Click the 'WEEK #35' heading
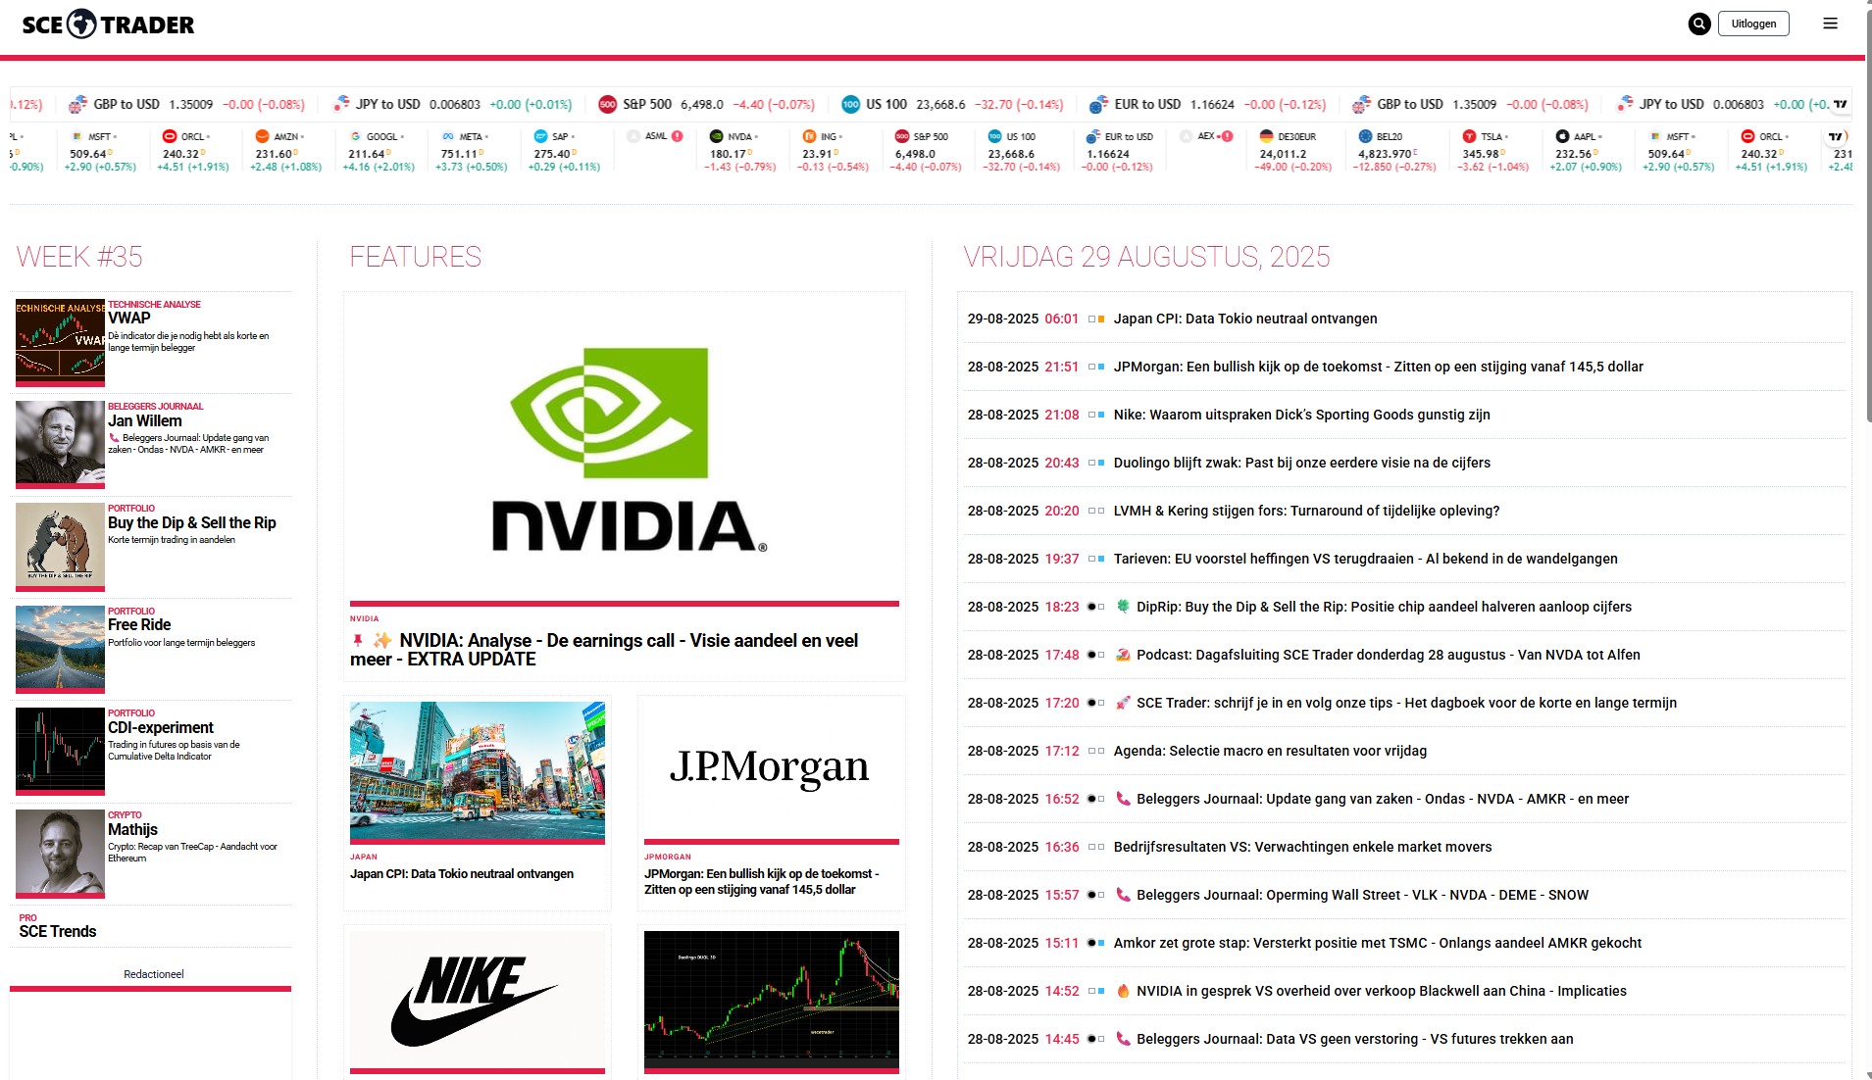Image resolution: width=1872 pixels, height=1080 pixels. click(x=79, y=257)
